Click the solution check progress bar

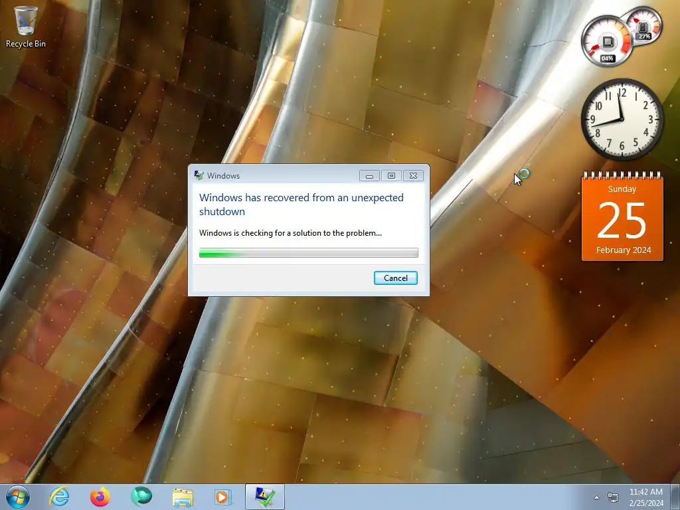point(308,252)
